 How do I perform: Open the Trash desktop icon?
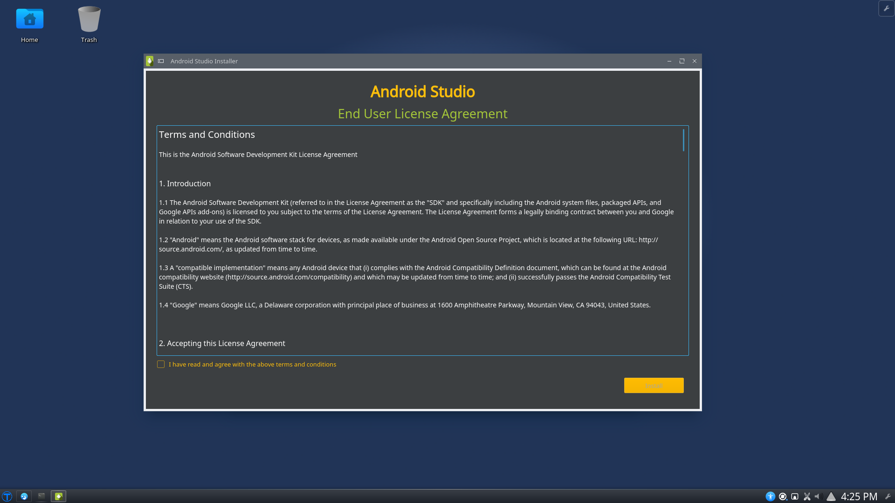click(89, 25)
